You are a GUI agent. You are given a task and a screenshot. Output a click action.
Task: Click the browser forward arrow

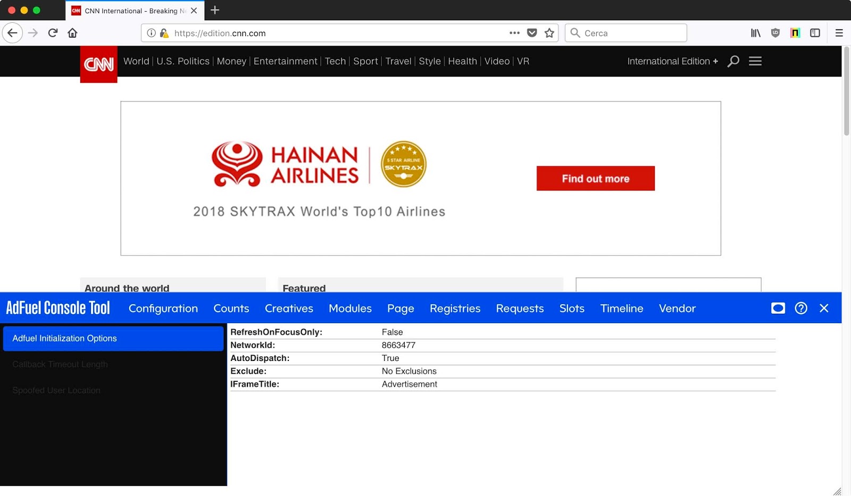point(33,33)
